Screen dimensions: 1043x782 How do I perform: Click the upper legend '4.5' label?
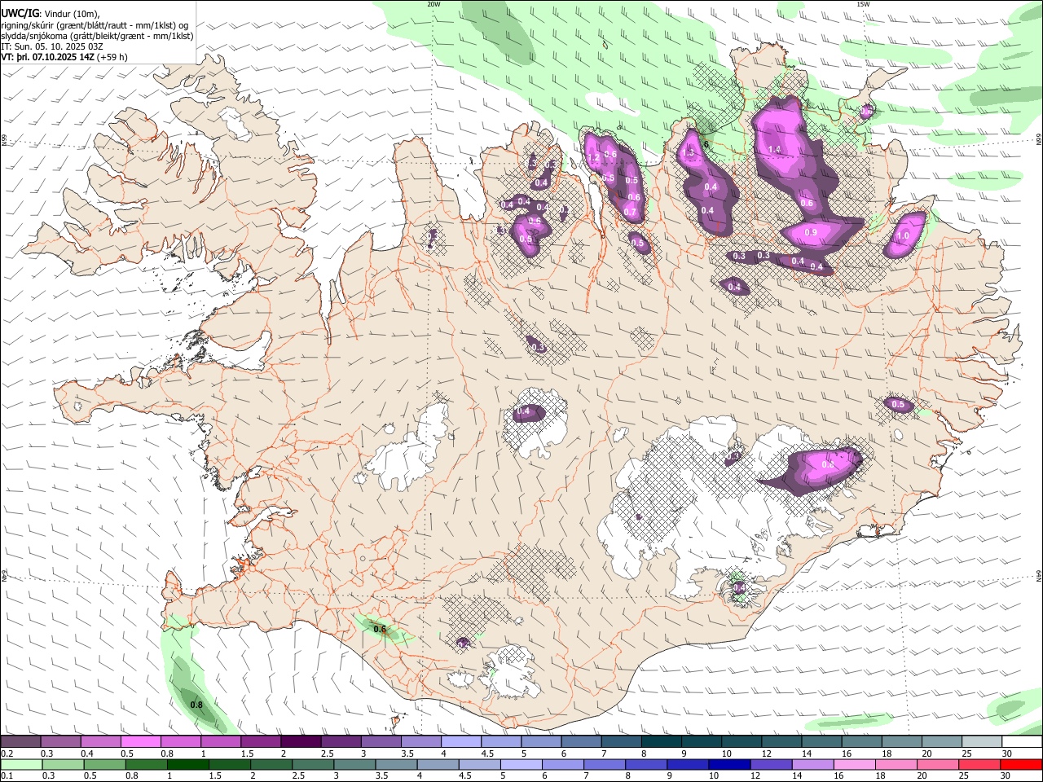point(487,753)
